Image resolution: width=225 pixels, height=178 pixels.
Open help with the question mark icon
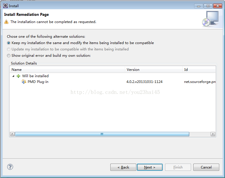click(10, 167)
